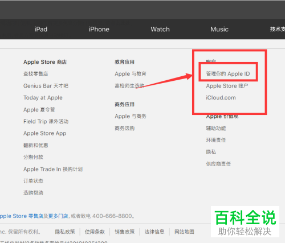Open Apple Store App link
The height and width of the screenshot is (243, 285).
[45, 133]
